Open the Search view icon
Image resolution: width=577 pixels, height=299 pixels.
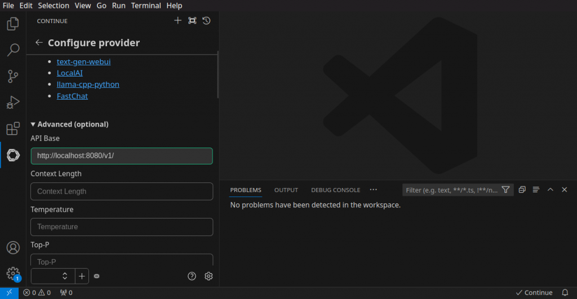(12, 50)
